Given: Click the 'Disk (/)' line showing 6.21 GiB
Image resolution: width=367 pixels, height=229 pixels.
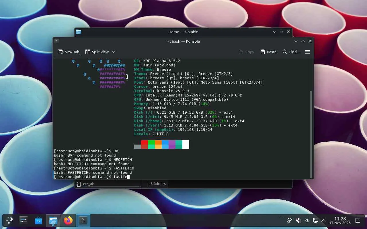Looking at the screenshot, I should [183, 112].
